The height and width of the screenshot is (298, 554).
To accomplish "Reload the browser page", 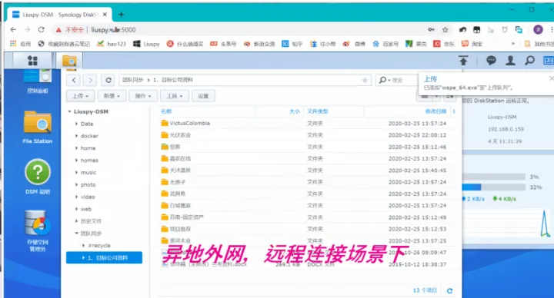I will point(41,30).
